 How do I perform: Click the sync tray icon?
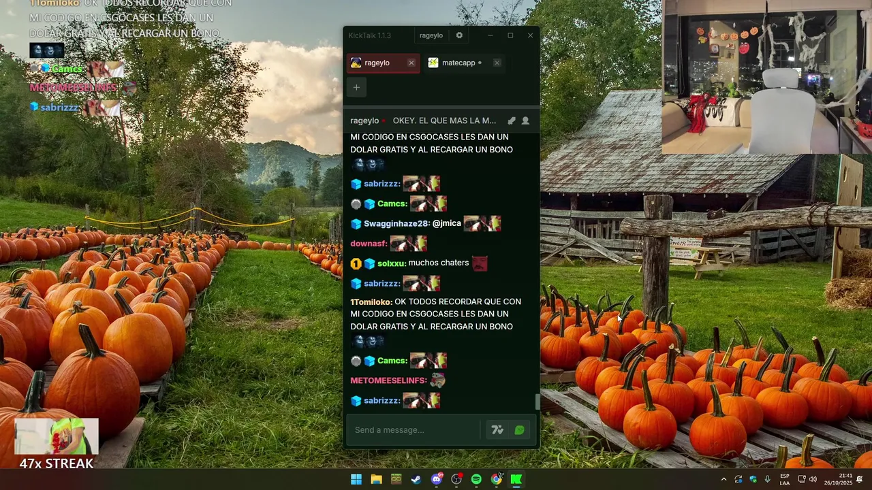tap(738, 479)
